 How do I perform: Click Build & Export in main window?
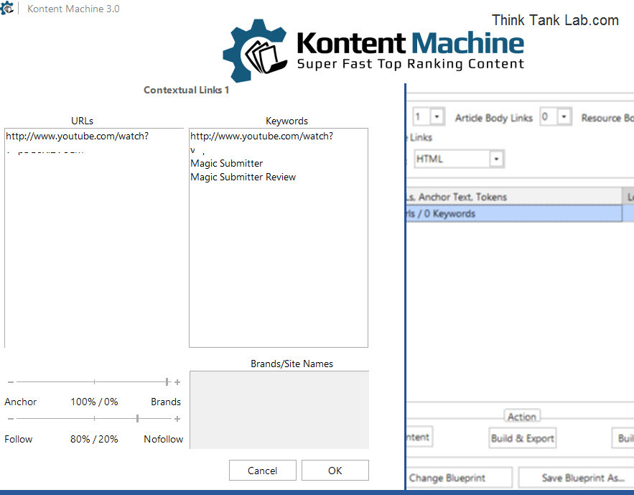tap(523, 438)
